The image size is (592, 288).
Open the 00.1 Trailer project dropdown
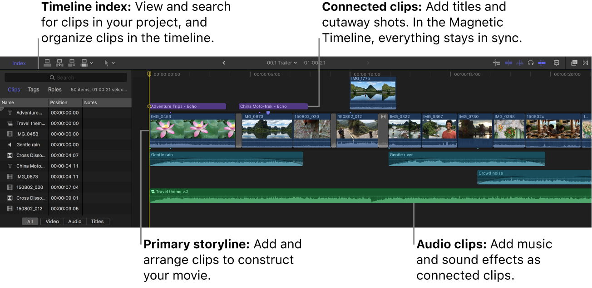click(282, 63)
